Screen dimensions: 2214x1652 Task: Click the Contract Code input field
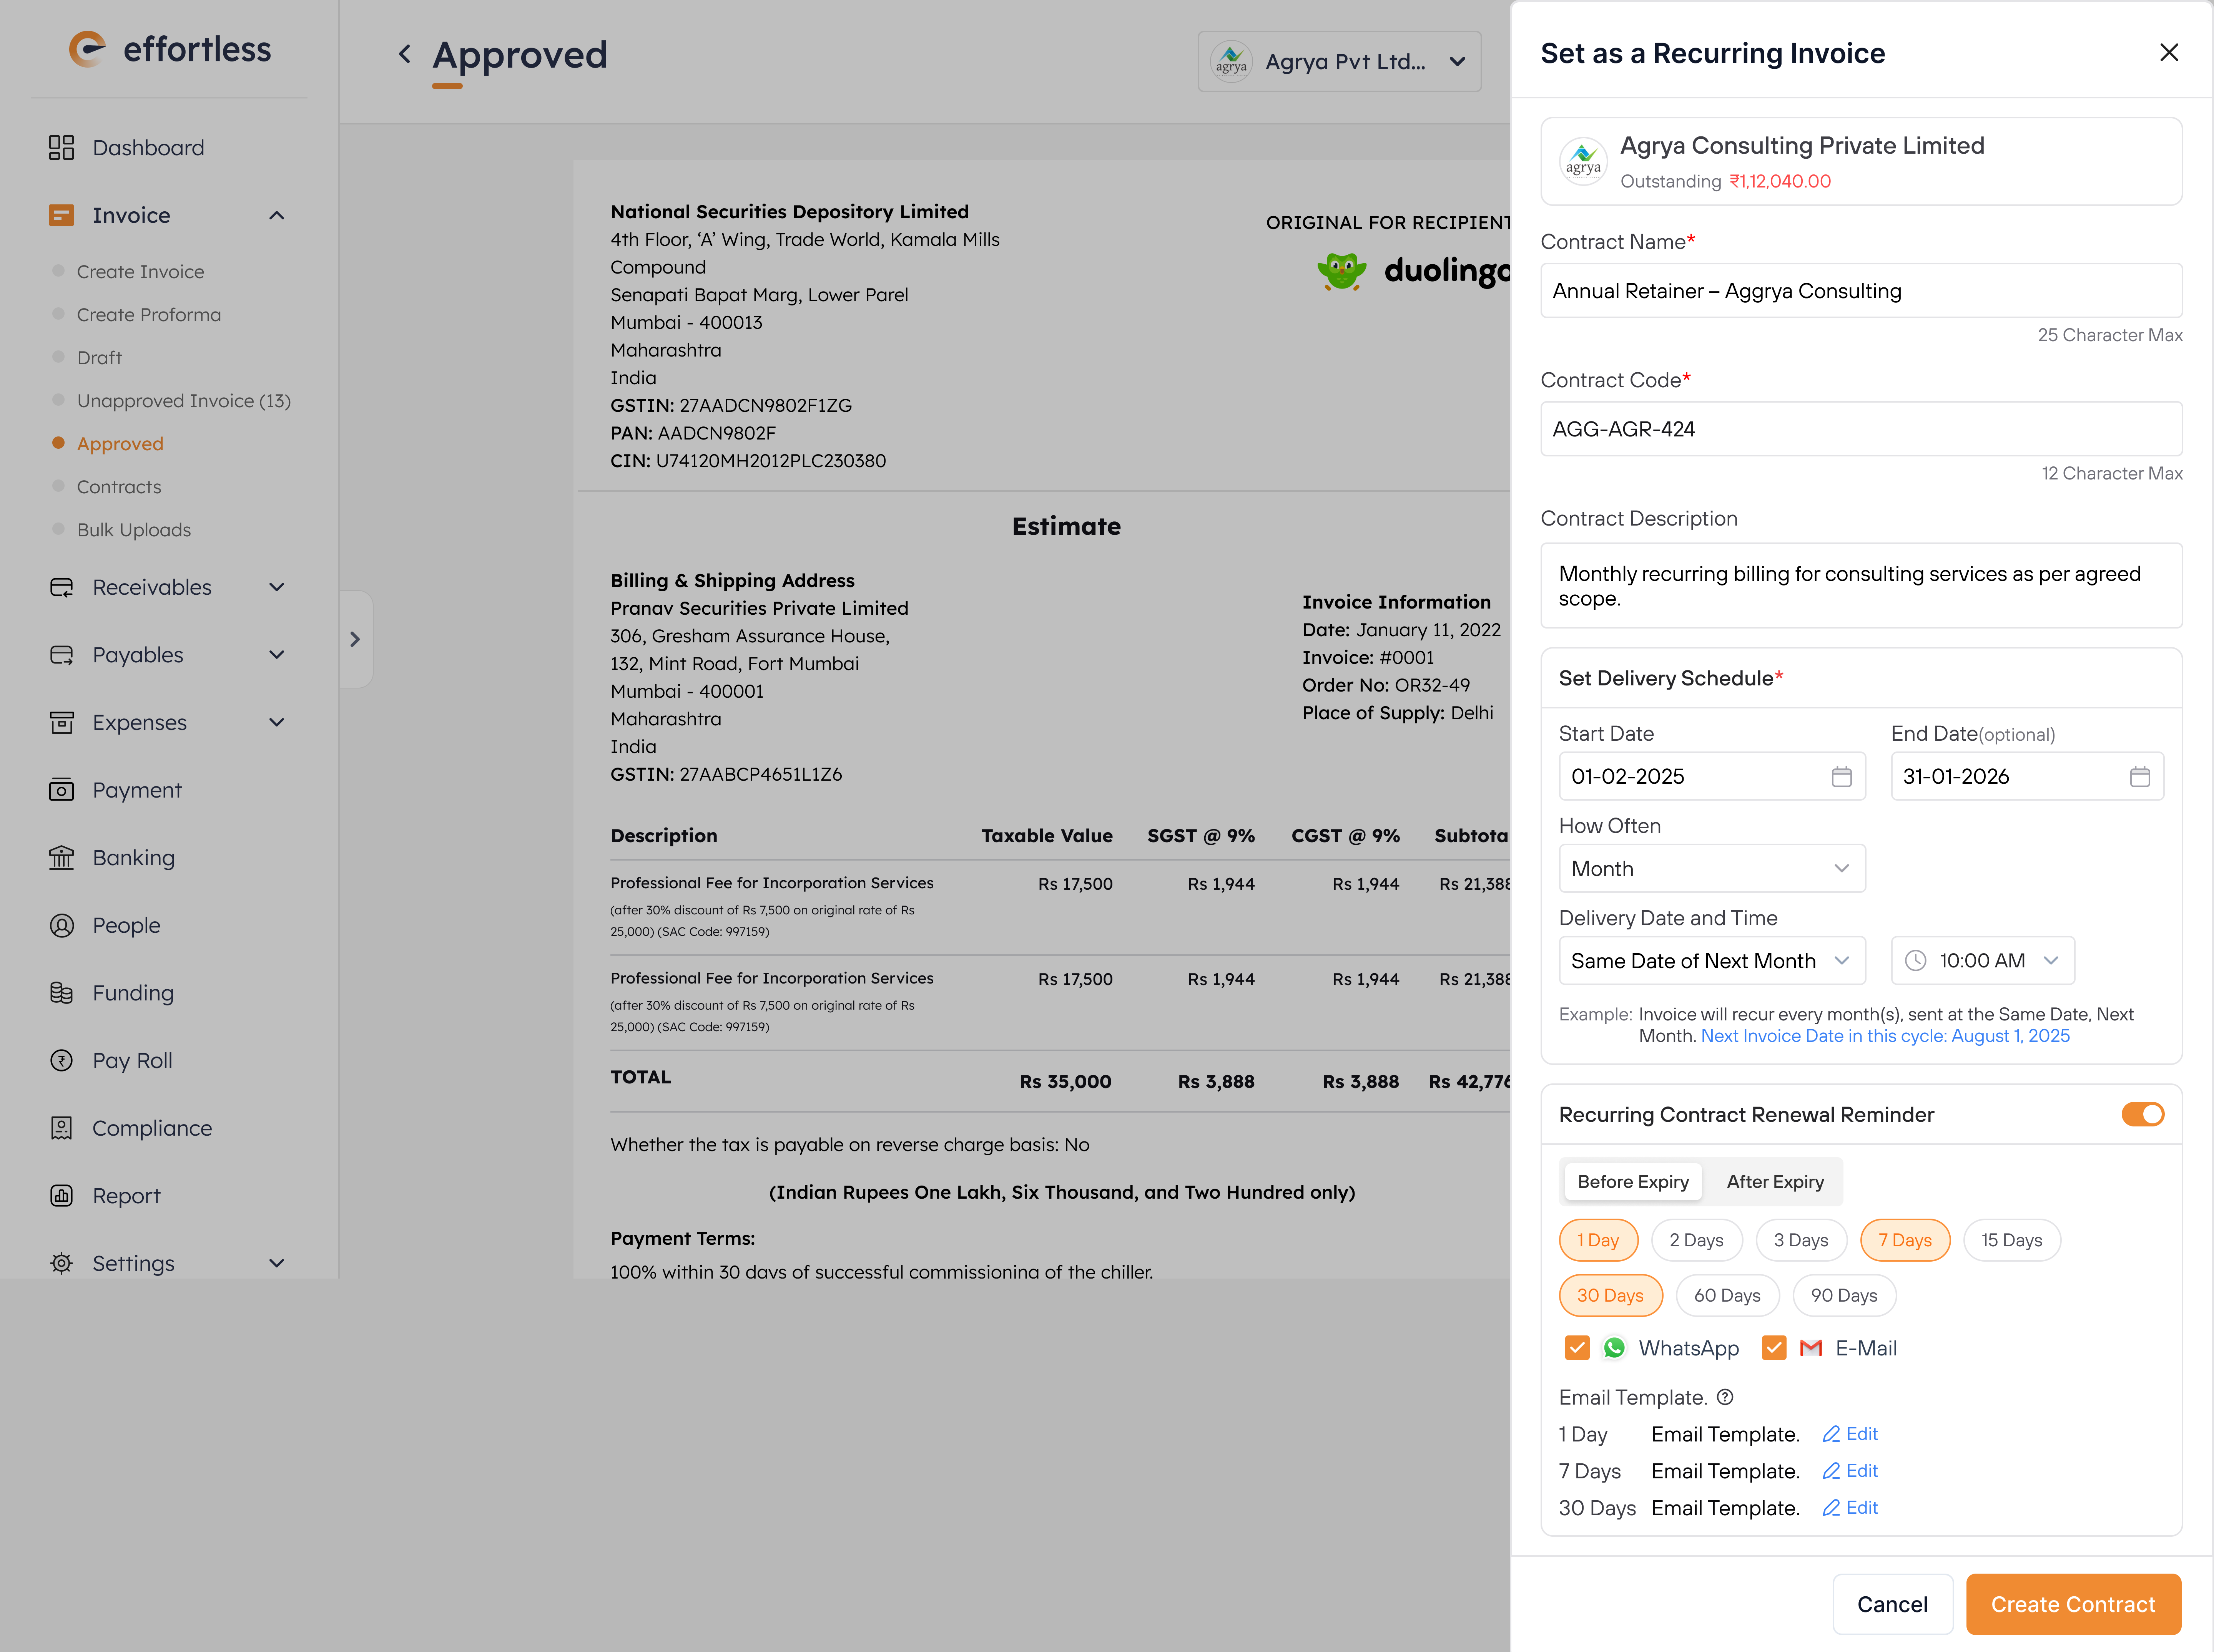click(1860, 429)
